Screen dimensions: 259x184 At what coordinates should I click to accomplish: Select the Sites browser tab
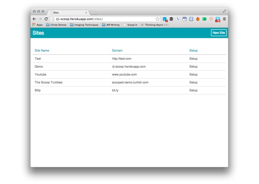pos(69,13)
